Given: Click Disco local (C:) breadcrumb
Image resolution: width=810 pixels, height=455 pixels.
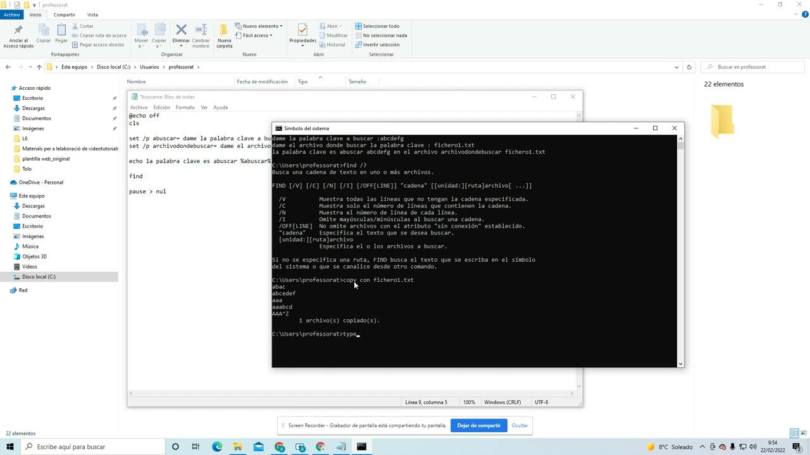Looking at the screenshot, I should (113, 67).
